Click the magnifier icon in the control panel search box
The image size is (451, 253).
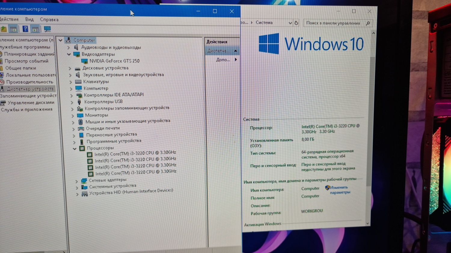368,23
